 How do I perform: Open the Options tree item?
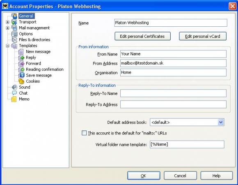[26, 34]
